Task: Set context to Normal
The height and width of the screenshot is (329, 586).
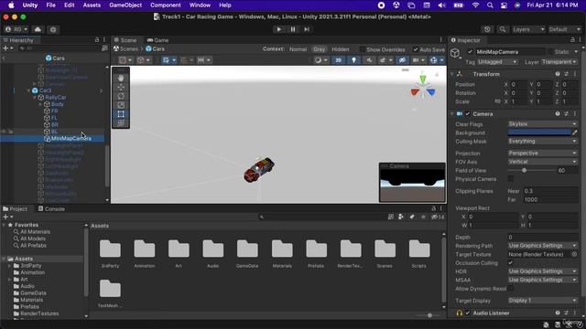Action: (298, 49)
